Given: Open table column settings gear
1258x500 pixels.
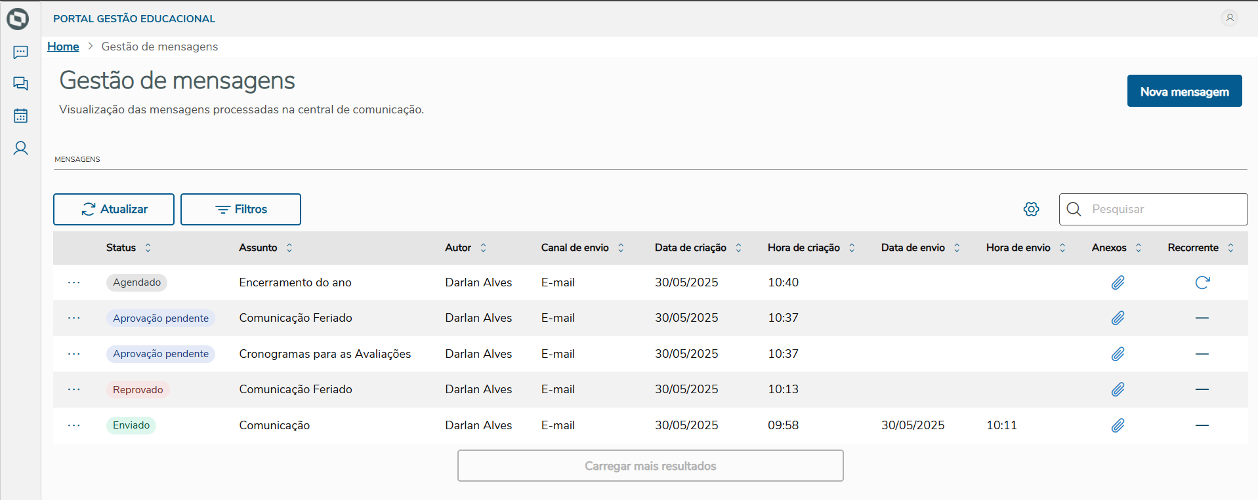Looking at the screenshot, I should point(1031,209).
